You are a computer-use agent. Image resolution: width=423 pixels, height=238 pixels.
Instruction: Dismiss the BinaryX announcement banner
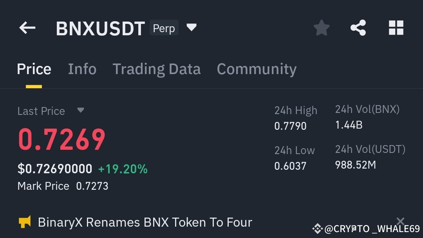coord(400,221)
